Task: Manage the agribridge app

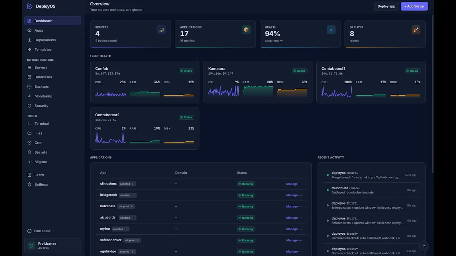Action: point(294,251)
